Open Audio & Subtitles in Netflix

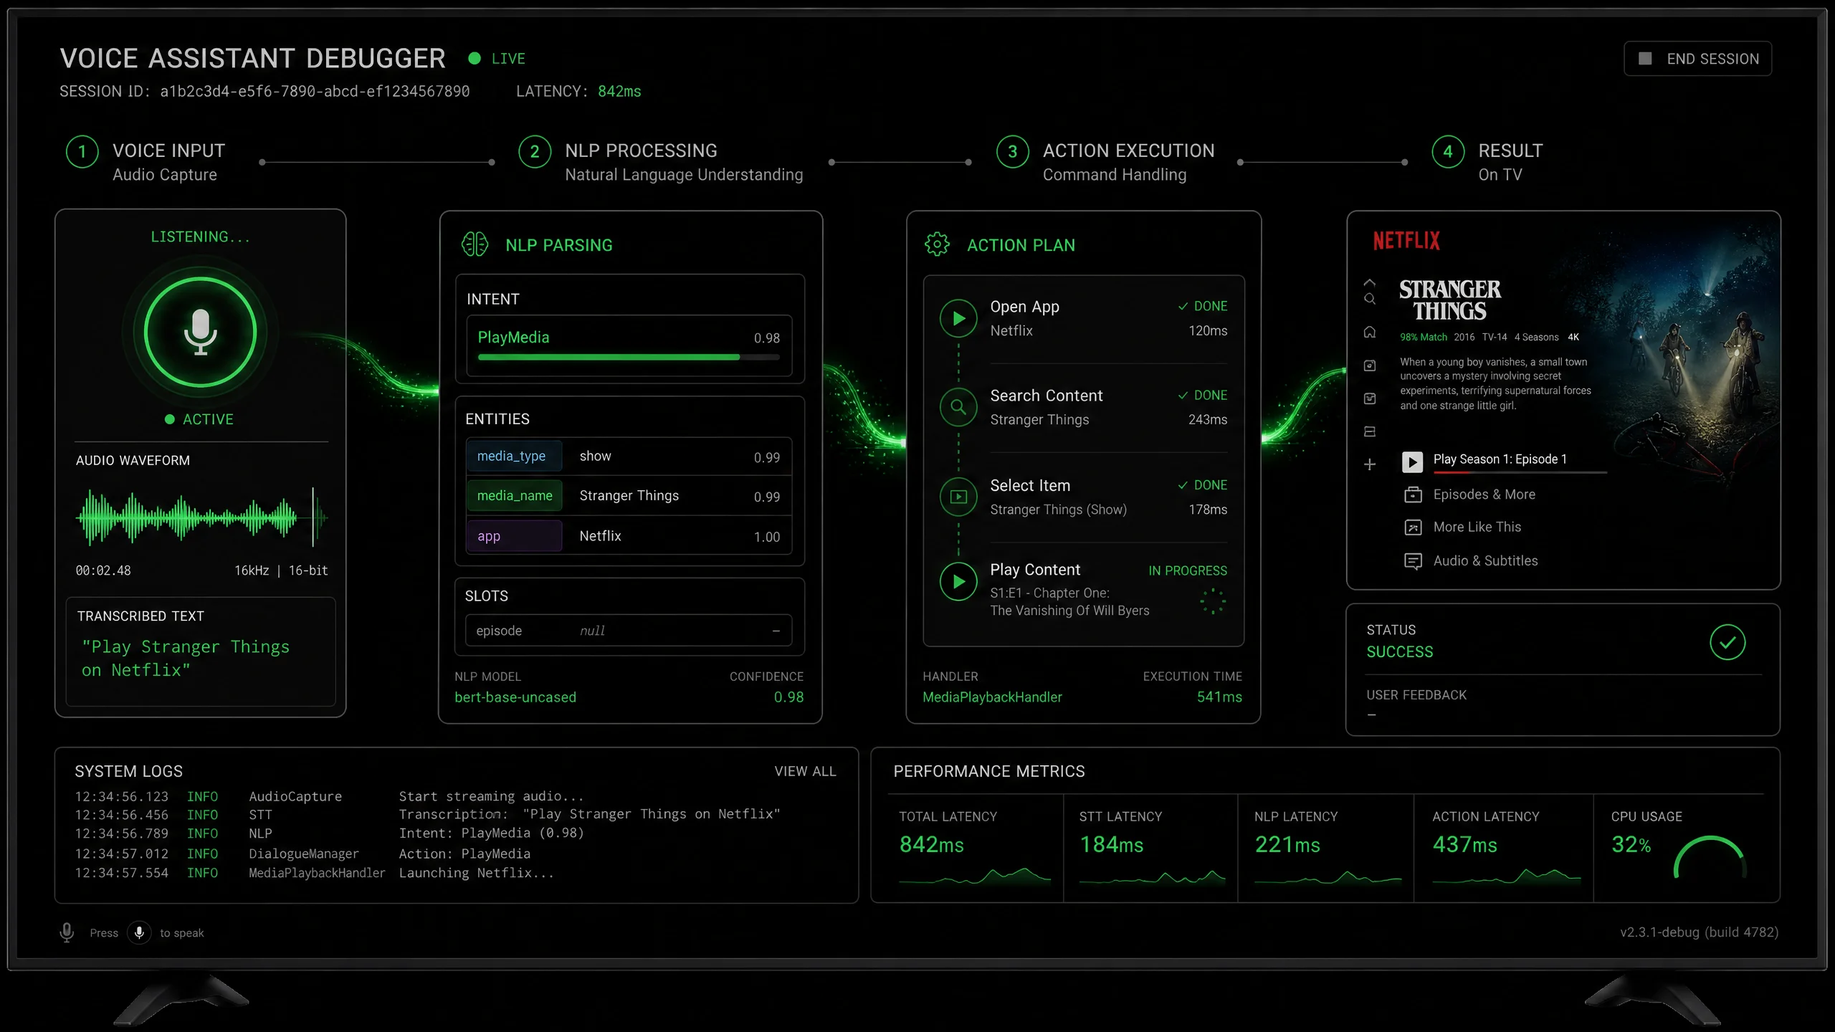1471,561
